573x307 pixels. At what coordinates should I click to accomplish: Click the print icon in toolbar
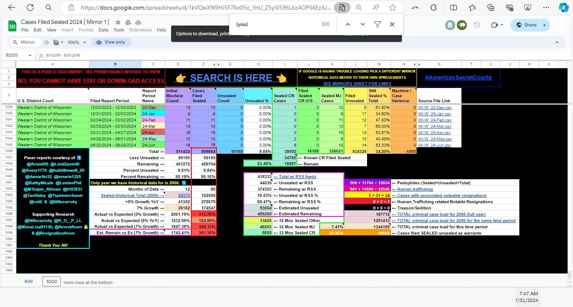46,42
